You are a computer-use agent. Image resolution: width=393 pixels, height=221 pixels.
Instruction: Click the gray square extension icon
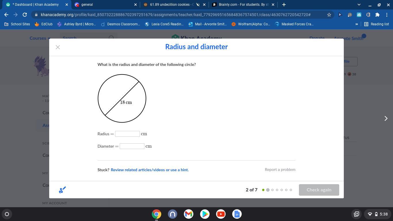tap(368, 15)
